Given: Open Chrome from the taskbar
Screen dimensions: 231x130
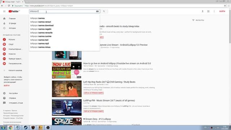Looking at the screenshot, I should pos(10,127).
